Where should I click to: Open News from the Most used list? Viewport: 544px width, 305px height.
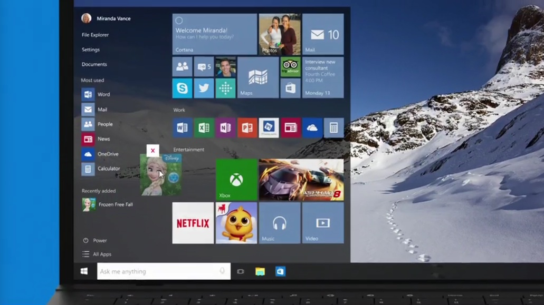96,139
